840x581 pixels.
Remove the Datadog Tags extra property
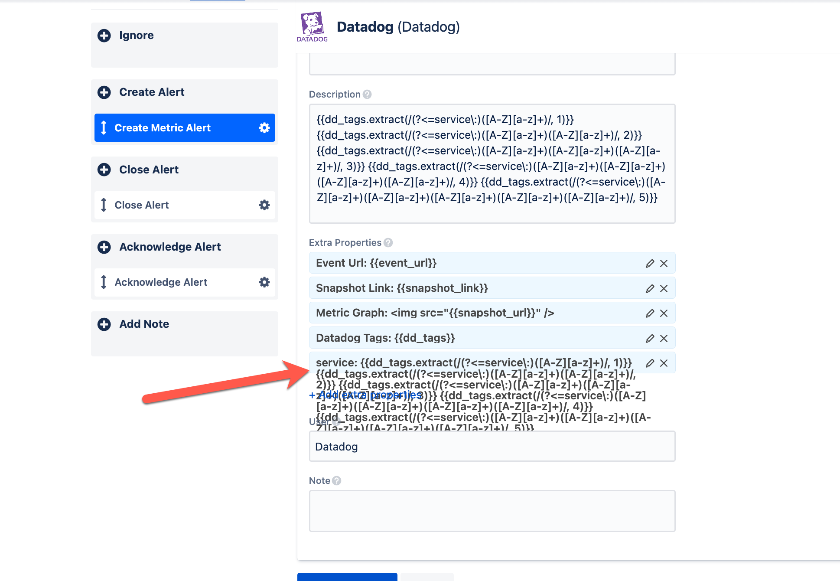(x=664, y=338)
